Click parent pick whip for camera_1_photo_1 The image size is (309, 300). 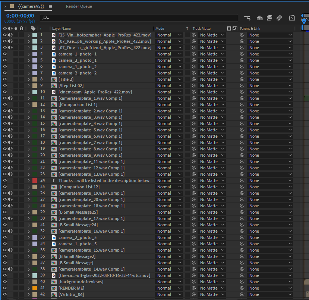click(x=242, y=54)
